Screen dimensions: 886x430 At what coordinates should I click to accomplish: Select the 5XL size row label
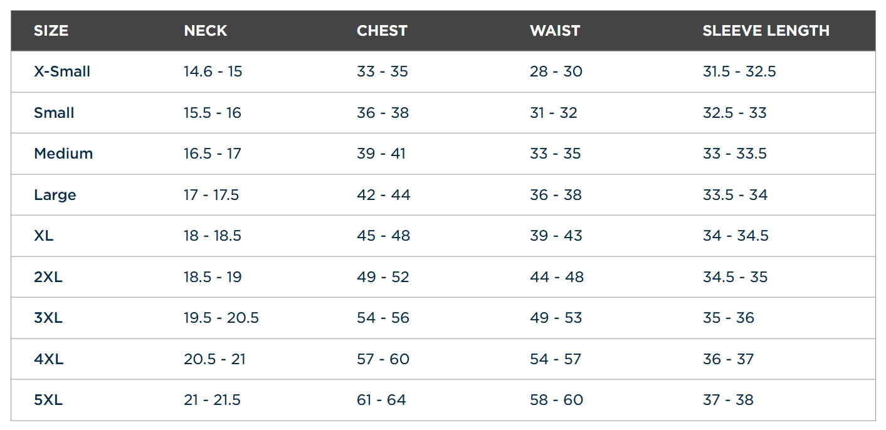coord(48,400)
